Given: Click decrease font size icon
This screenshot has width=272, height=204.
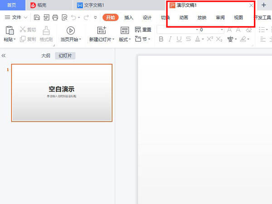Looking at the screenshot, I should [238, 30].
